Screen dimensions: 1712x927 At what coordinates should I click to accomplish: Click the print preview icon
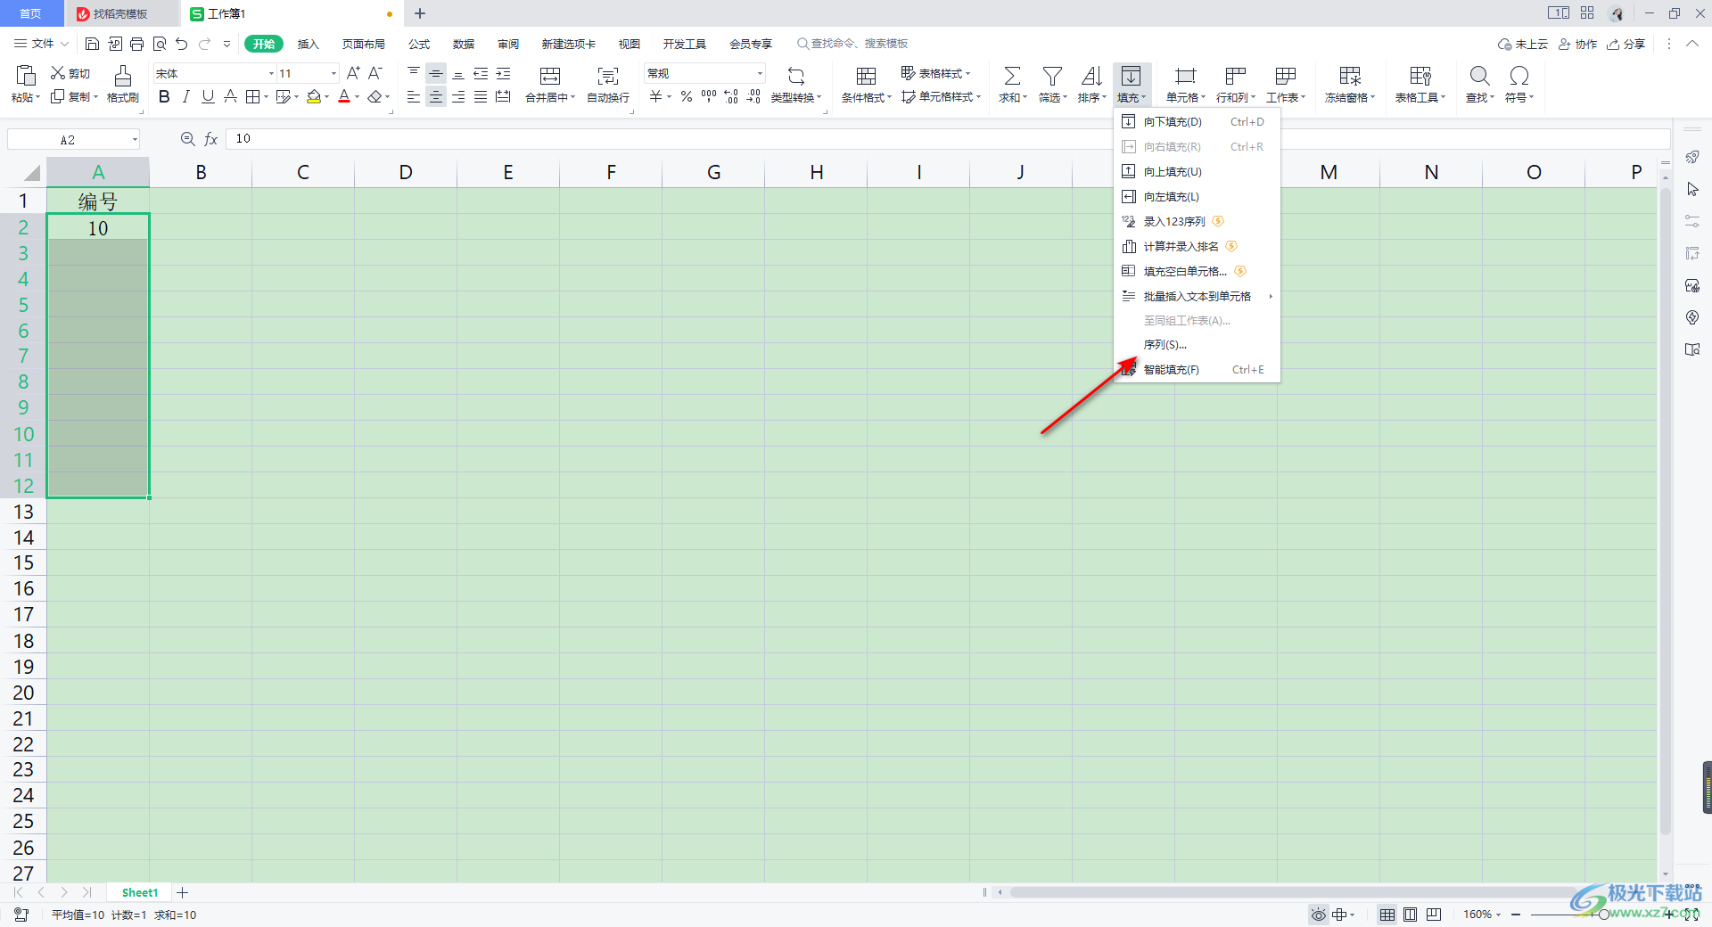[160, 44]
